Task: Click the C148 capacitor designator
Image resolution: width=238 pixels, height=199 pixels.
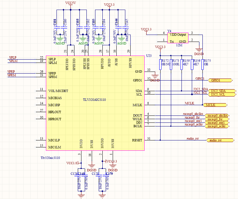Action: coord(81,174)
